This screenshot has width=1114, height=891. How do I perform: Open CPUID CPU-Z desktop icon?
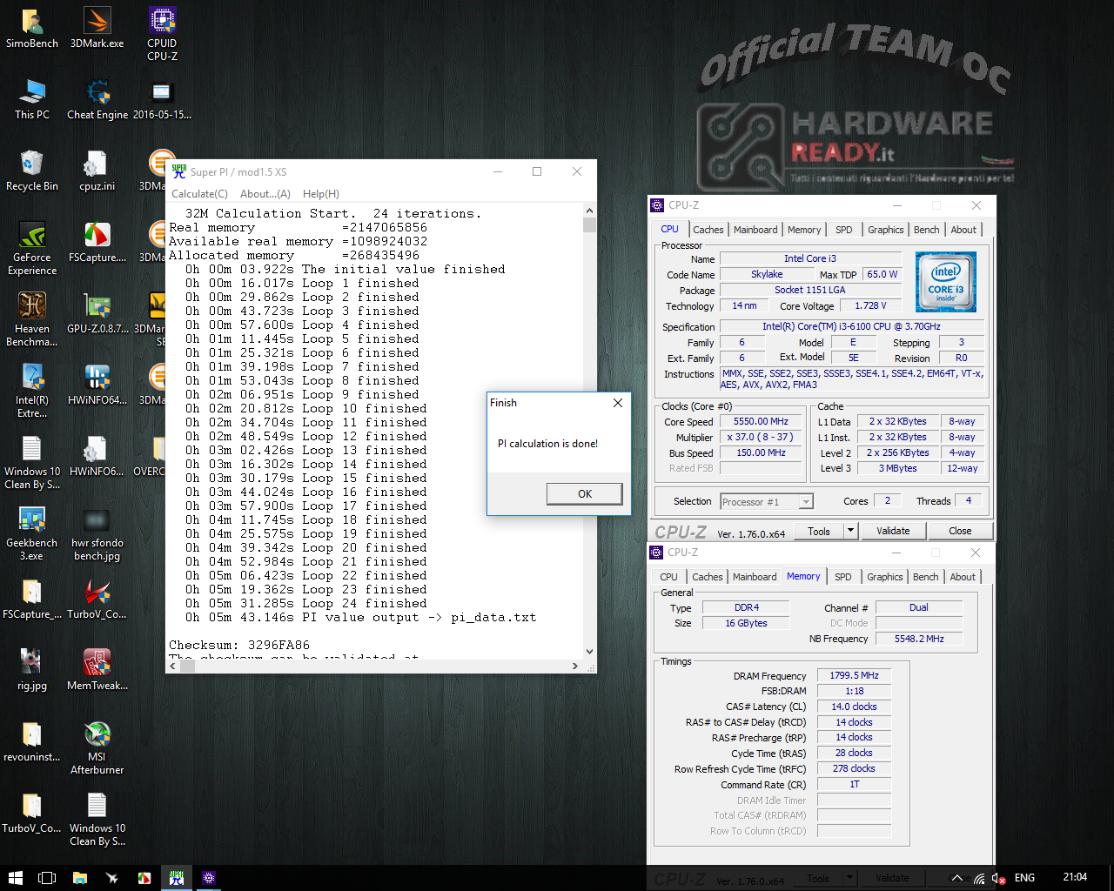tap(162, 34)
